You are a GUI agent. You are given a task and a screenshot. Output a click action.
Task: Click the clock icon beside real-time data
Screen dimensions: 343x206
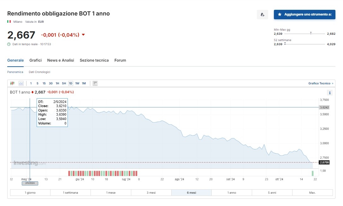[9, 44]
